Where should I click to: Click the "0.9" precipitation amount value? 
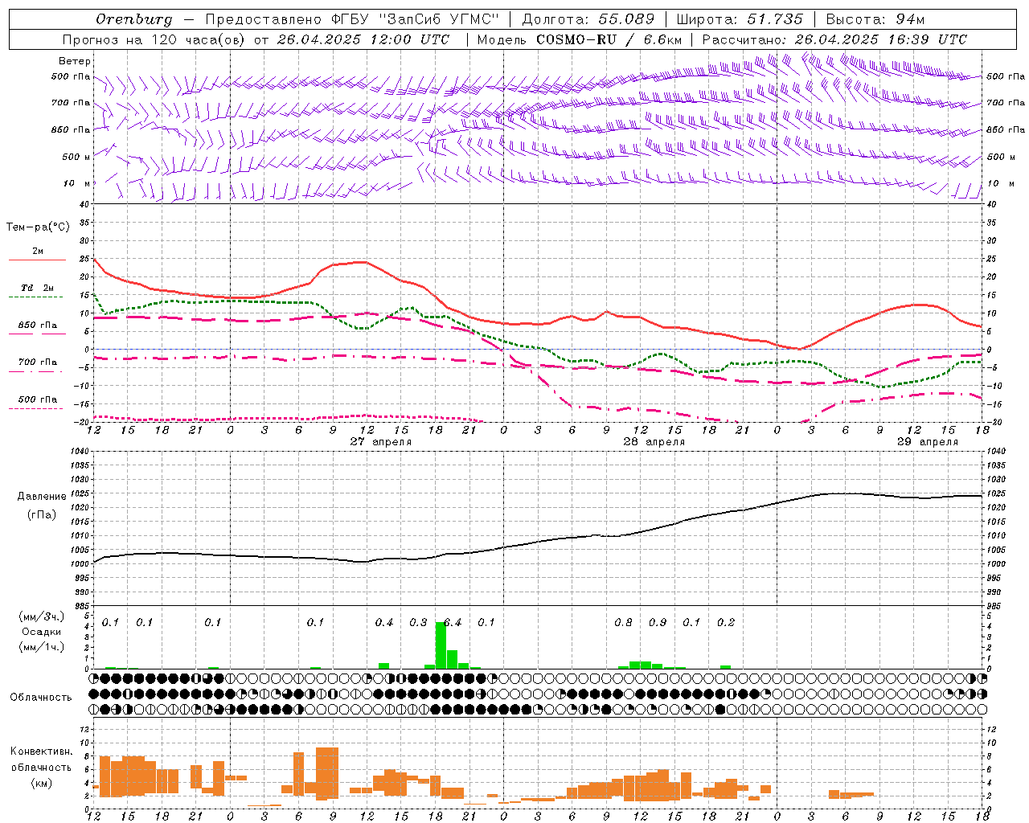[x=658, y=622]
